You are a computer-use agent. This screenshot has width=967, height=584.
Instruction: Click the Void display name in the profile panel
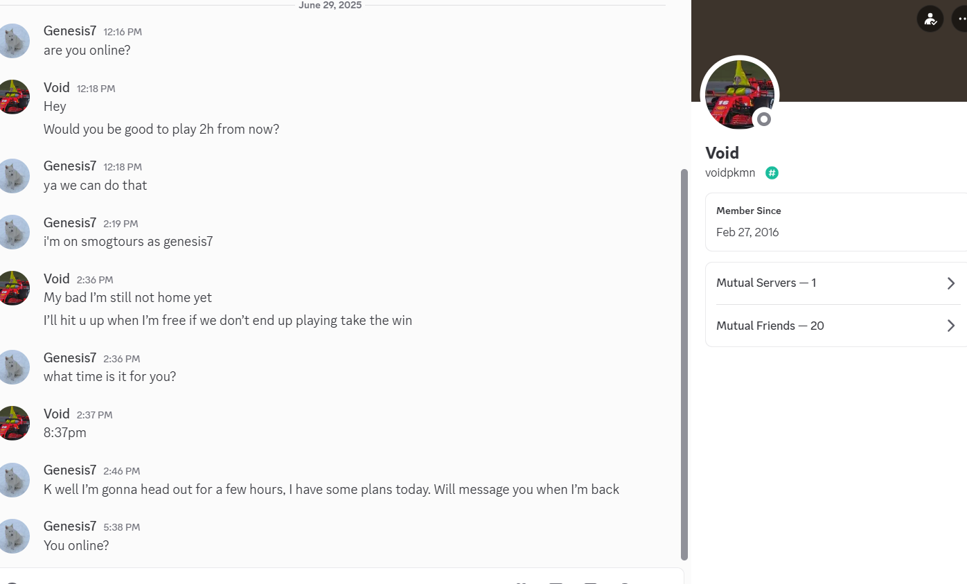[x=722, y=152]
